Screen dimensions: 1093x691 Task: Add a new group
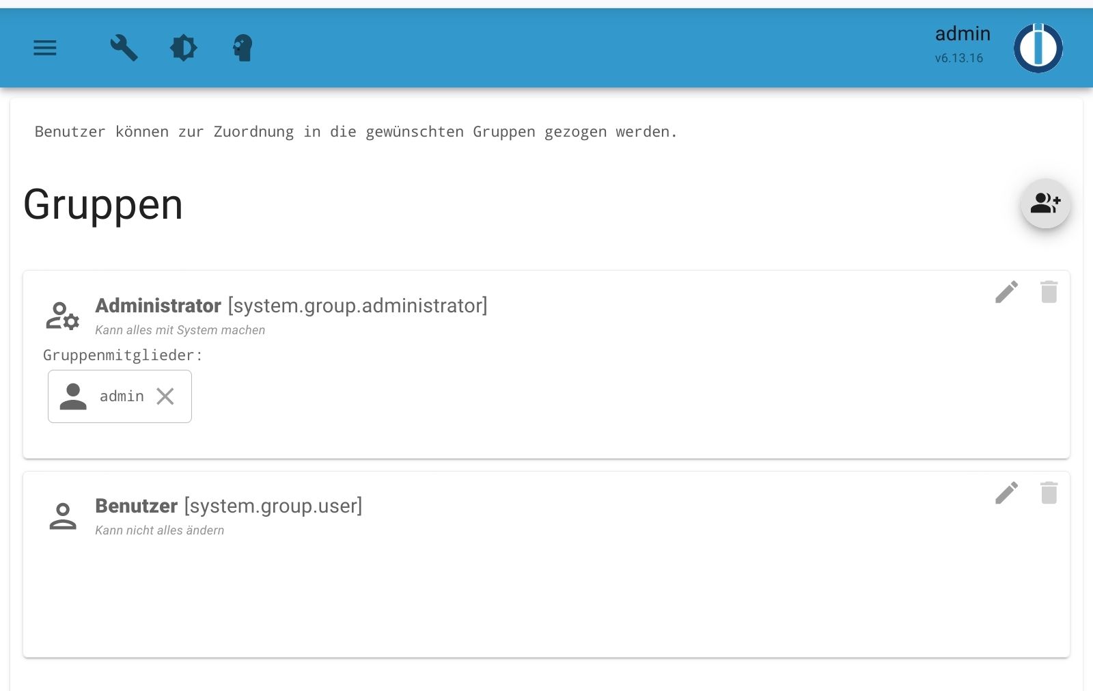point(1044,204)
